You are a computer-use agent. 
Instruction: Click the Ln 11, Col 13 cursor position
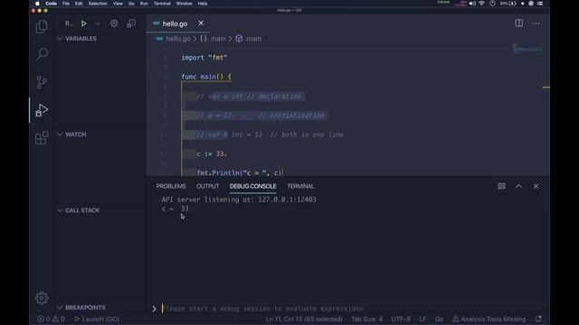tap(304, 319)
